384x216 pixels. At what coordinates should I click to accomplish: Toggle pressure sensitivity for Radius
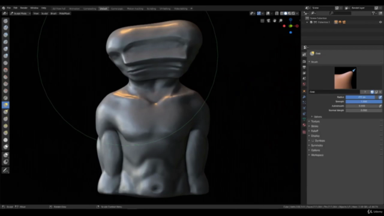click(380, 97)
